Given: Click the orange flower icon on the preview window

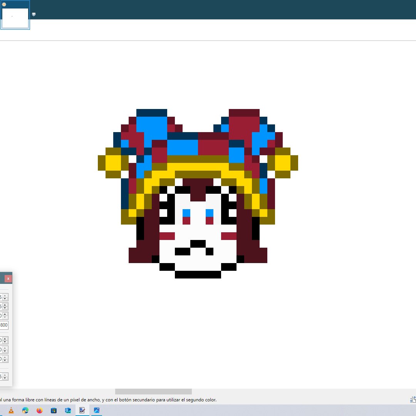Looking at the screenshot, I should [x=4, y=3].
